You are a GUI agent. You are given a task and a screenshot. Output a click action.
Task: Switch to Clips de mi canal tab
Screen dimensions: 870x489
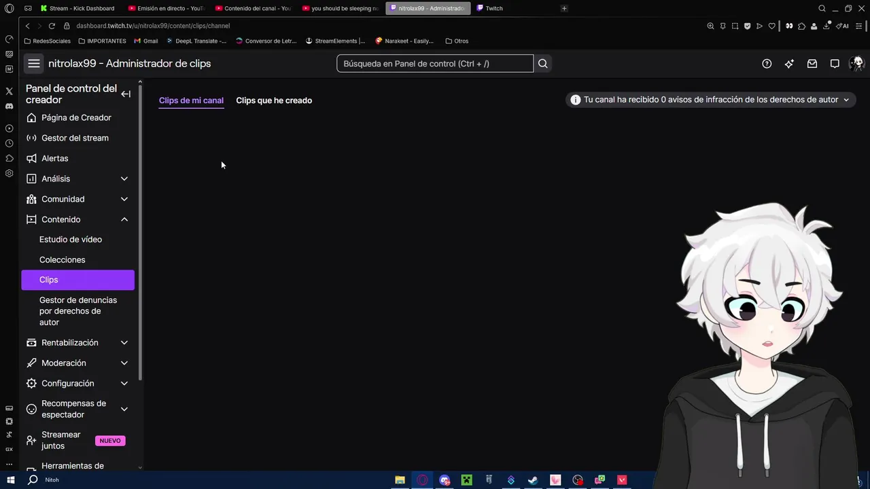tap(191, 100)
